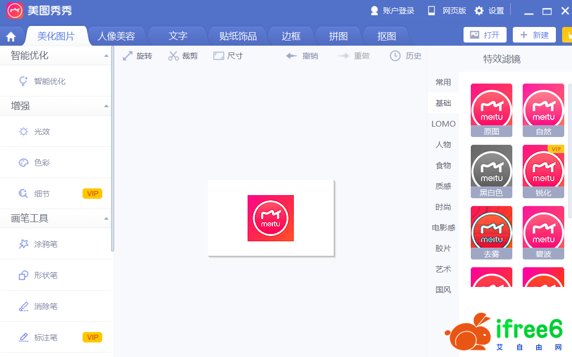The height and width of the screenshot is (357, 572).
Task: Switch to the 拼图 collage tab
Action: 338,36
